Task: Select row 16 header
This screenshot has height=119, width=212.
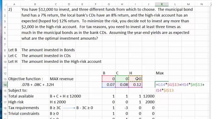Action: pyautogui.click(x=5, y=96)
